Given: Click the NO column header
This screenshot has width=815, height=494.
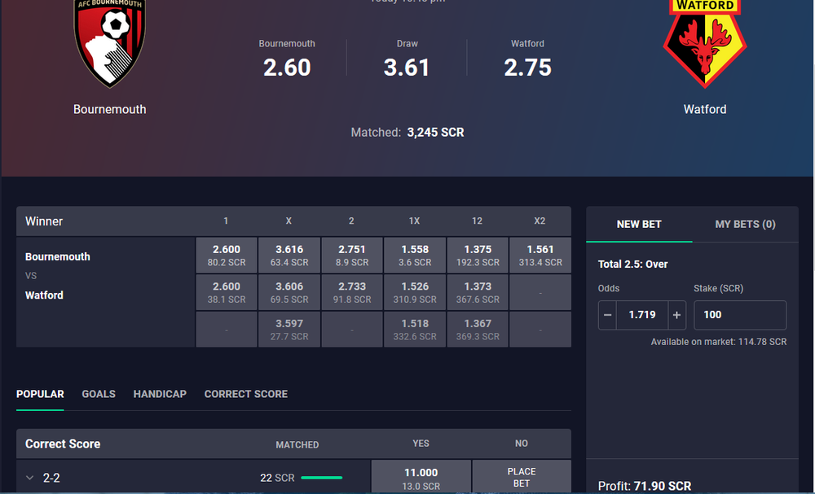Looking at the screenshot, I should [522, 444].
